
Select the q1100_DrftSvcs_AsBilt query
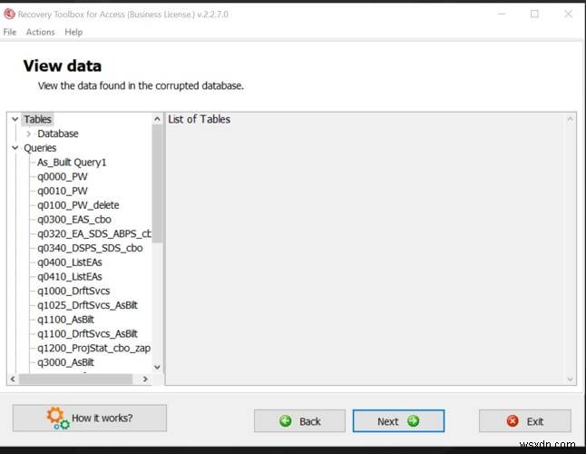point(87,333)
